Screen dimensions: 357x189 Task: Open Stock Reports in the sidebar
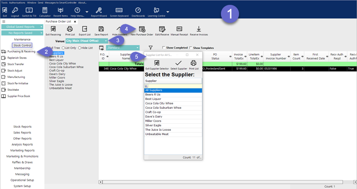point(22,126)
